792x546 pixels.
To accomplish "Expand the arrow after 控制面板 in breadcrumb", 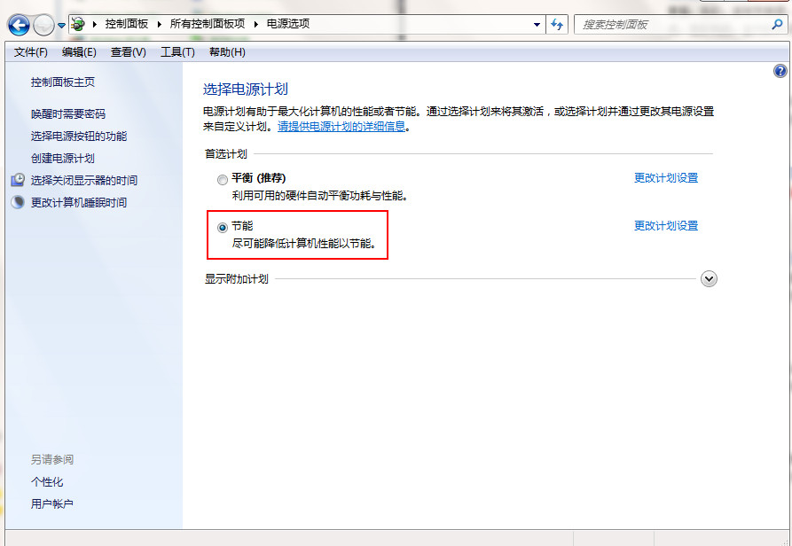I will pyautogui.click(x=159, y=24).
